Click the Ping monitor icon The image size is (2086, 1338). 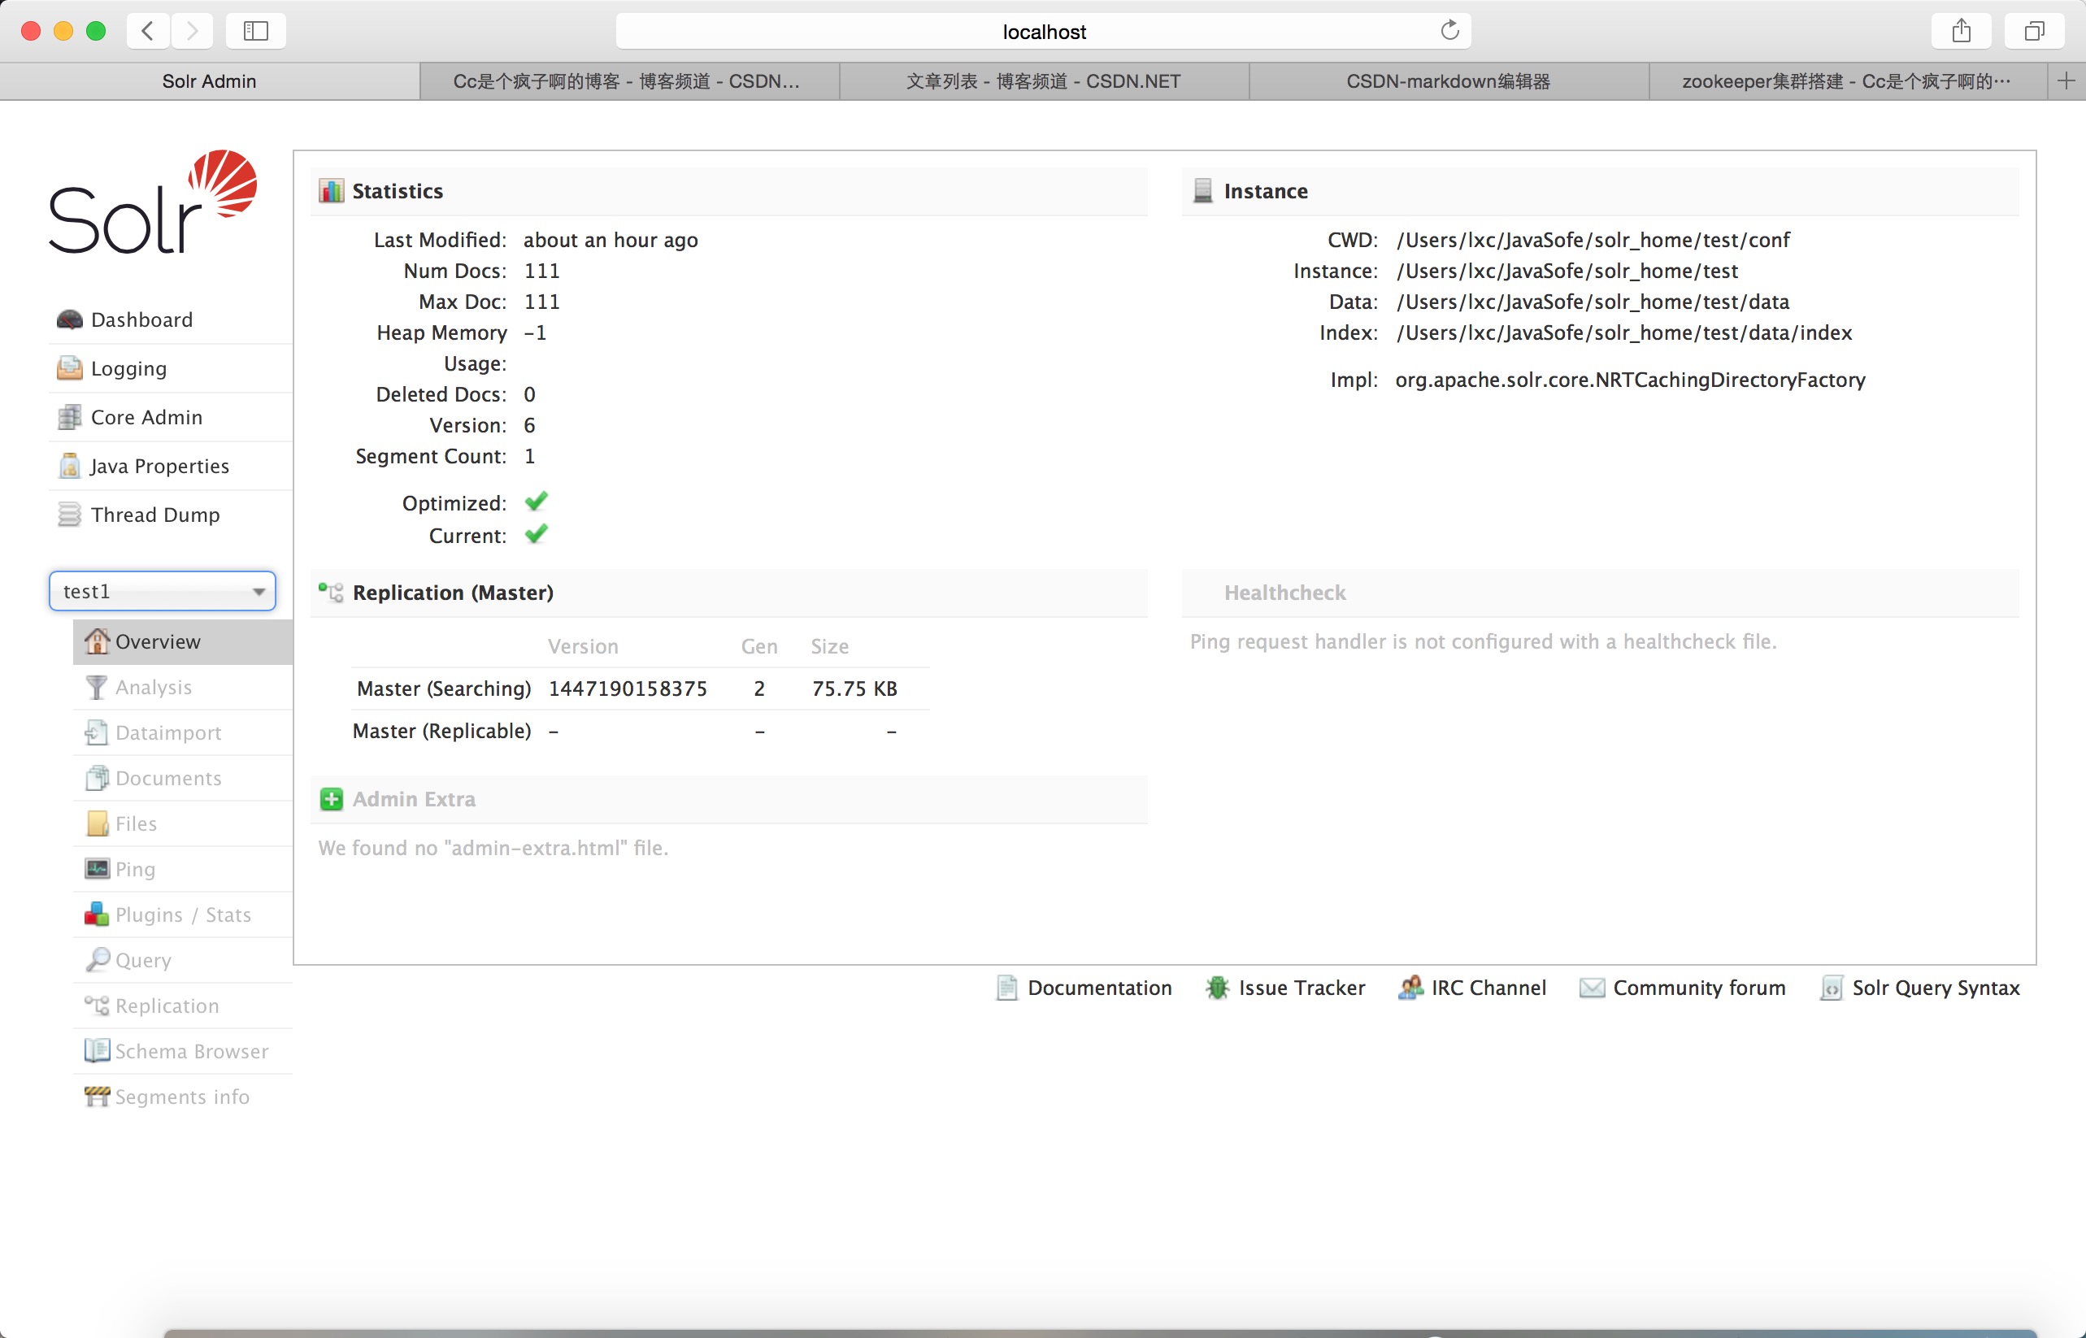98,869
